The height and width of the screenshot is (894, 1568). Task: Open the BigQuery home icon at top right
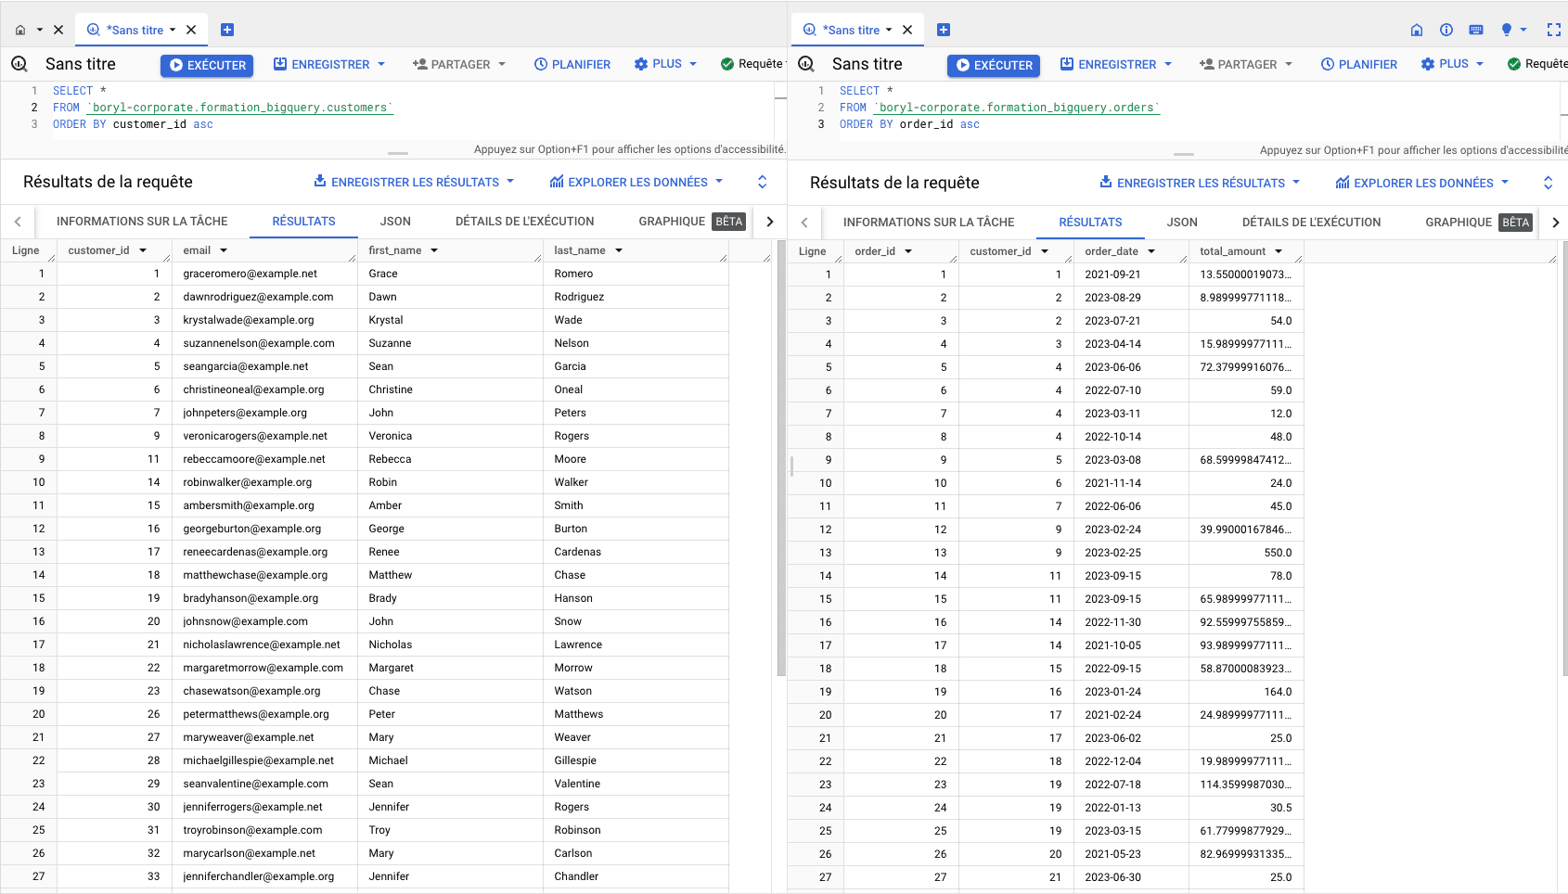click(x=1417, y=30)
